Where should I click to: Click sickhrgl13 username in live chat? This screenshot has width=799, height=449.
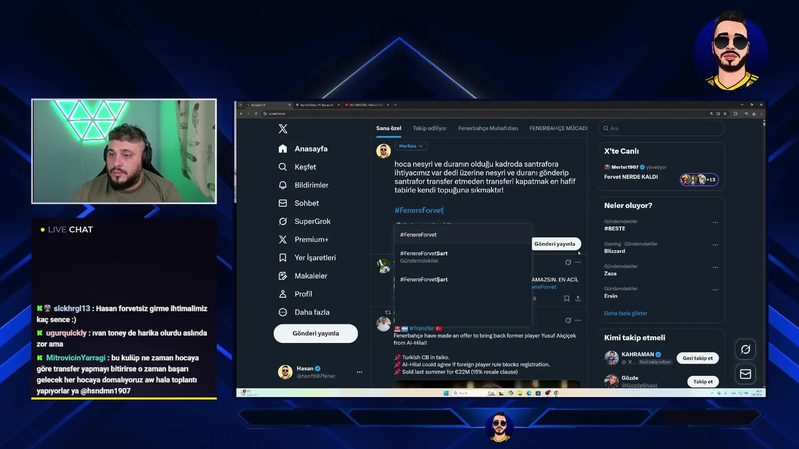click(x=71, y=309)
